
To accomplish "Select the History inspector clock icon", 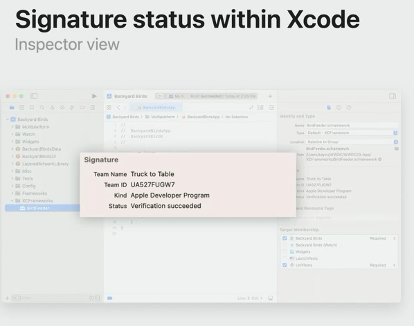I will click(x=339, y=108).
